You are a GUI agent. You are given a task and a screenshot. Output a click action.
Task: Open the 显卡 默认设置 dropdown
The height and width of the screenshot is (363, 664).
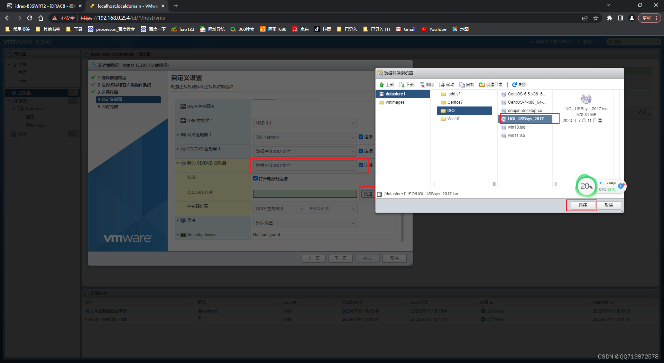[x=305, y=223]
